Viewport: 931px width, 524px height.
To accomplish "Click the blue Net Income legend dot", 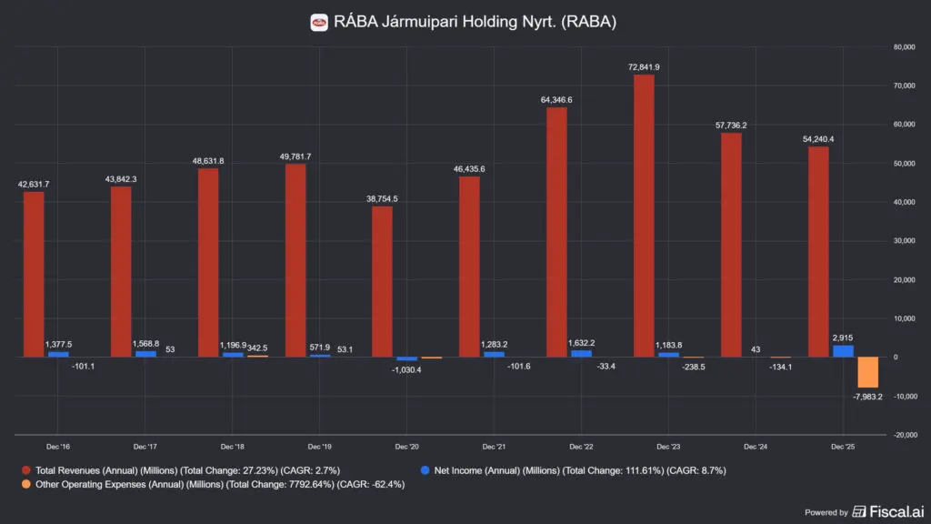I will coord(425,470).
